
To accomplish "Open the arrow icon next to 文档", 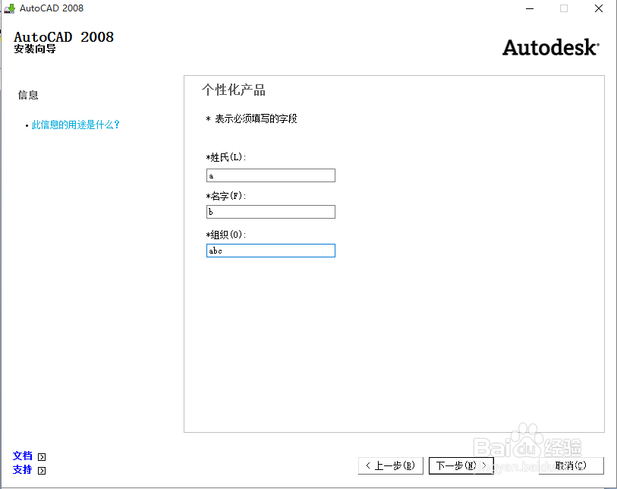I will [x=42, y=456].
